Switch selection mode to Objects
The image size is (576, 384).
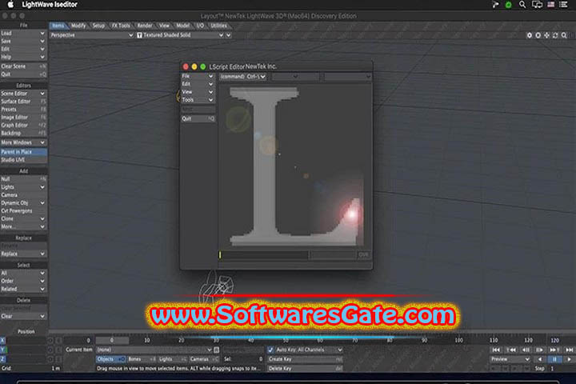(x=110, y=359)
